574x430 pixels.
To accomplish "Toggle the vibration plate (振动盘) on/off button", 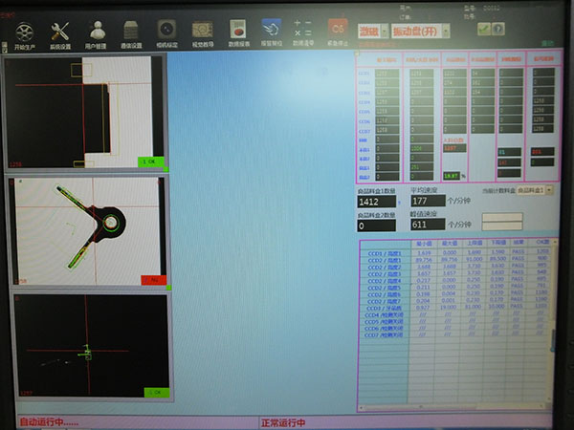I will [x=417, y=32].
